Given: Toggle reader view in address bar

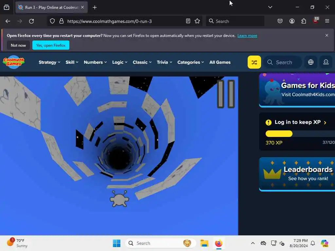Looking at the screenshot, I should (188, 21).
